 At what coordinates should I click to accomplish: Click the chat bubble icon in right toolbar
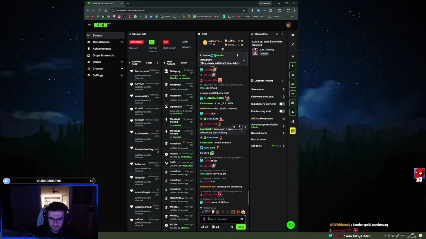coord(293,84)
